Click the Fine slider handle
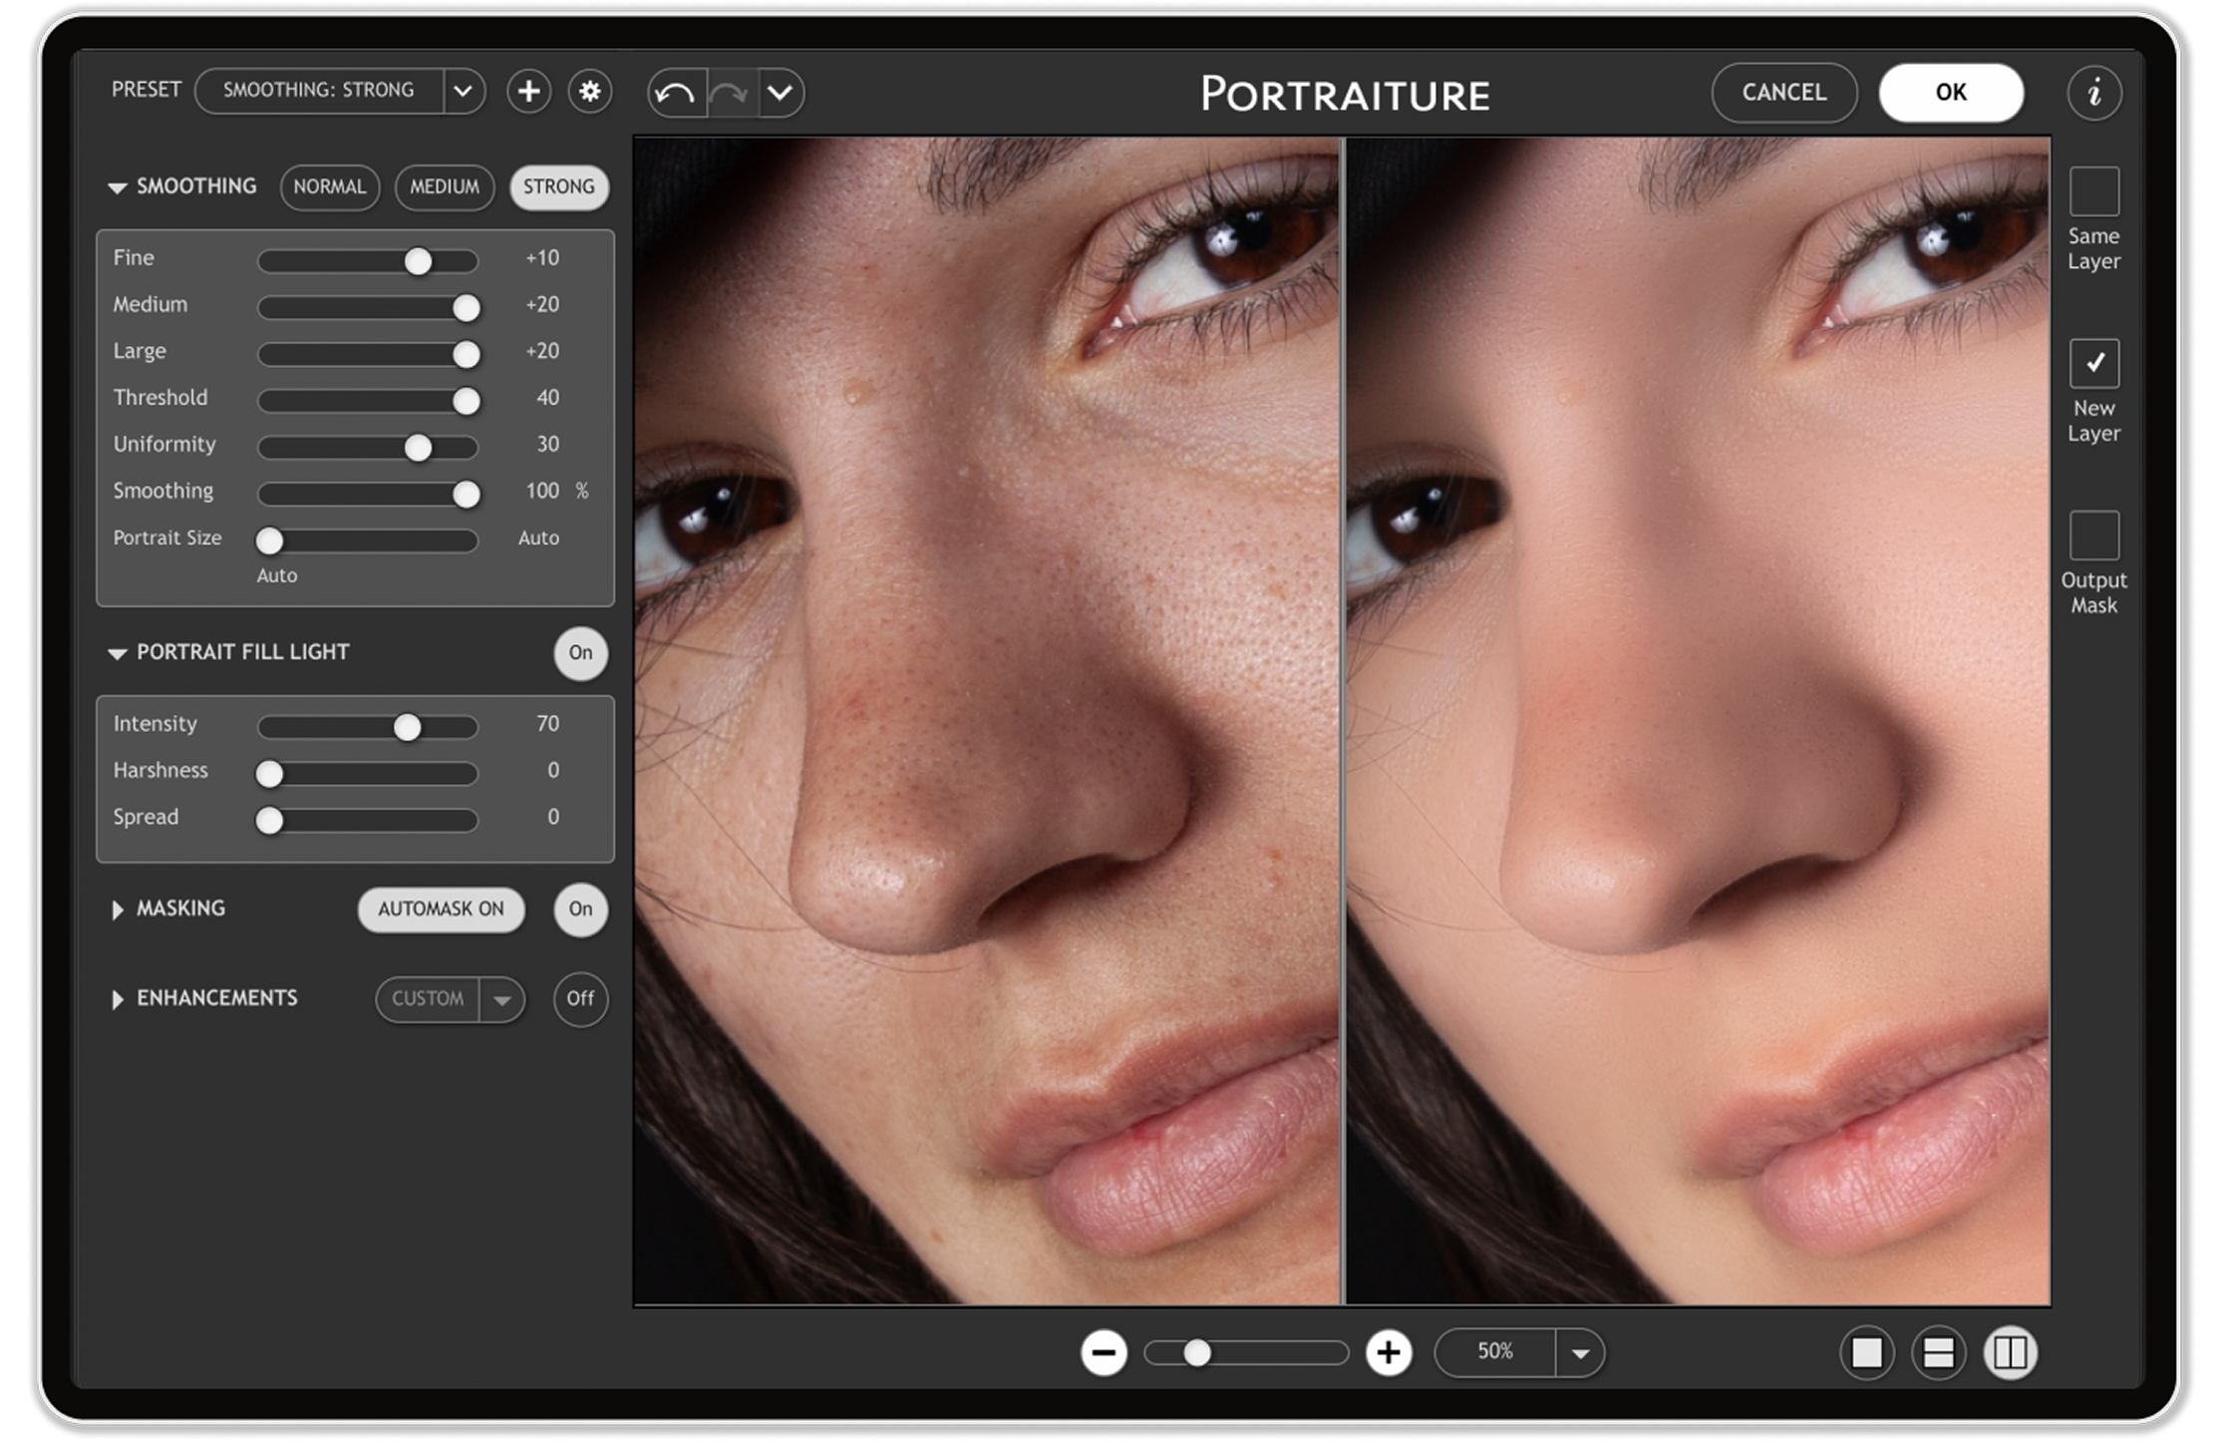 point(418,261)
